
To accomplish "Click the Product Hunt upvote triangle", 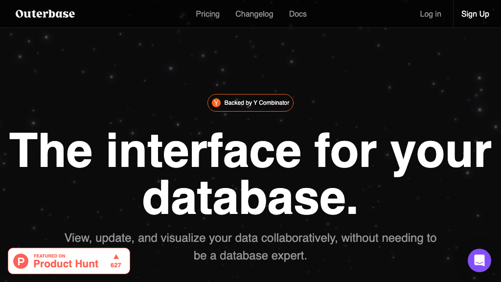I will [x=116, y=257].
